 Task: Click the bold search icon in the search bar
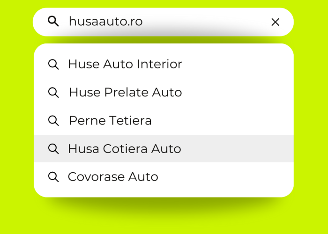click(x=53, y=21)
